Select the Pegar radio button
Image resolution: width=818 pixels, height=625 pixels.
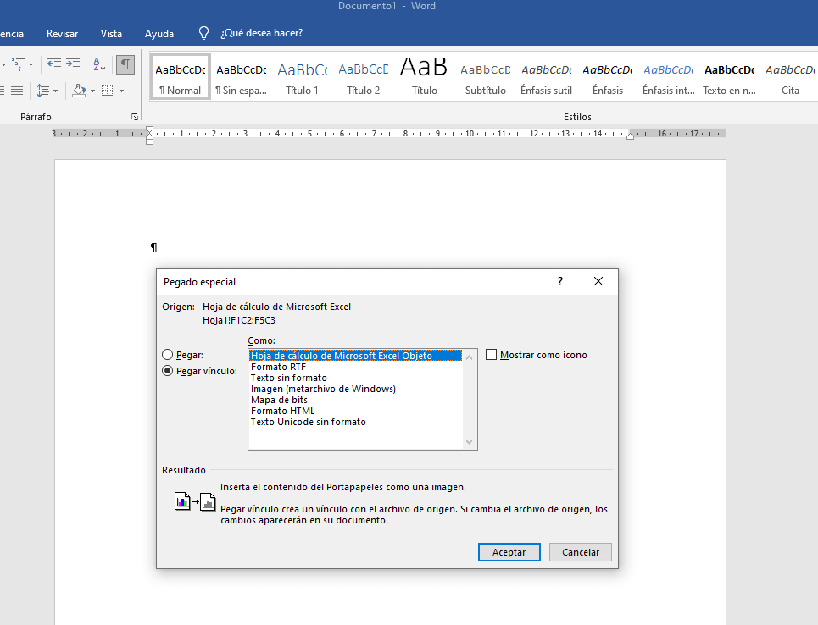[x=167, y=354]
